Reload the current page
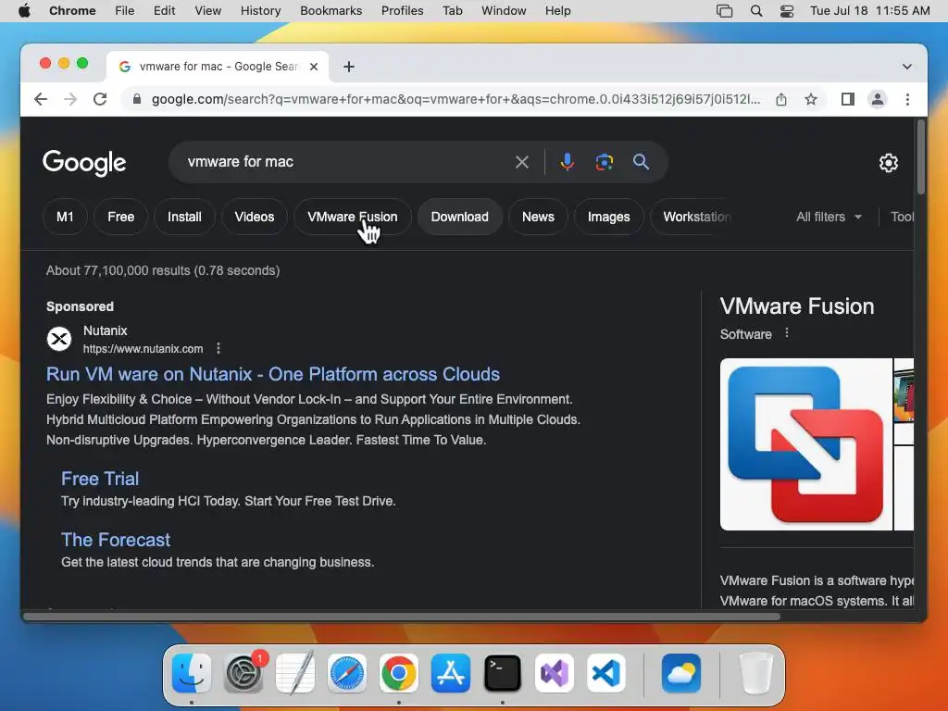The width and height of the screenshot is (948, 711). [100, 99]
